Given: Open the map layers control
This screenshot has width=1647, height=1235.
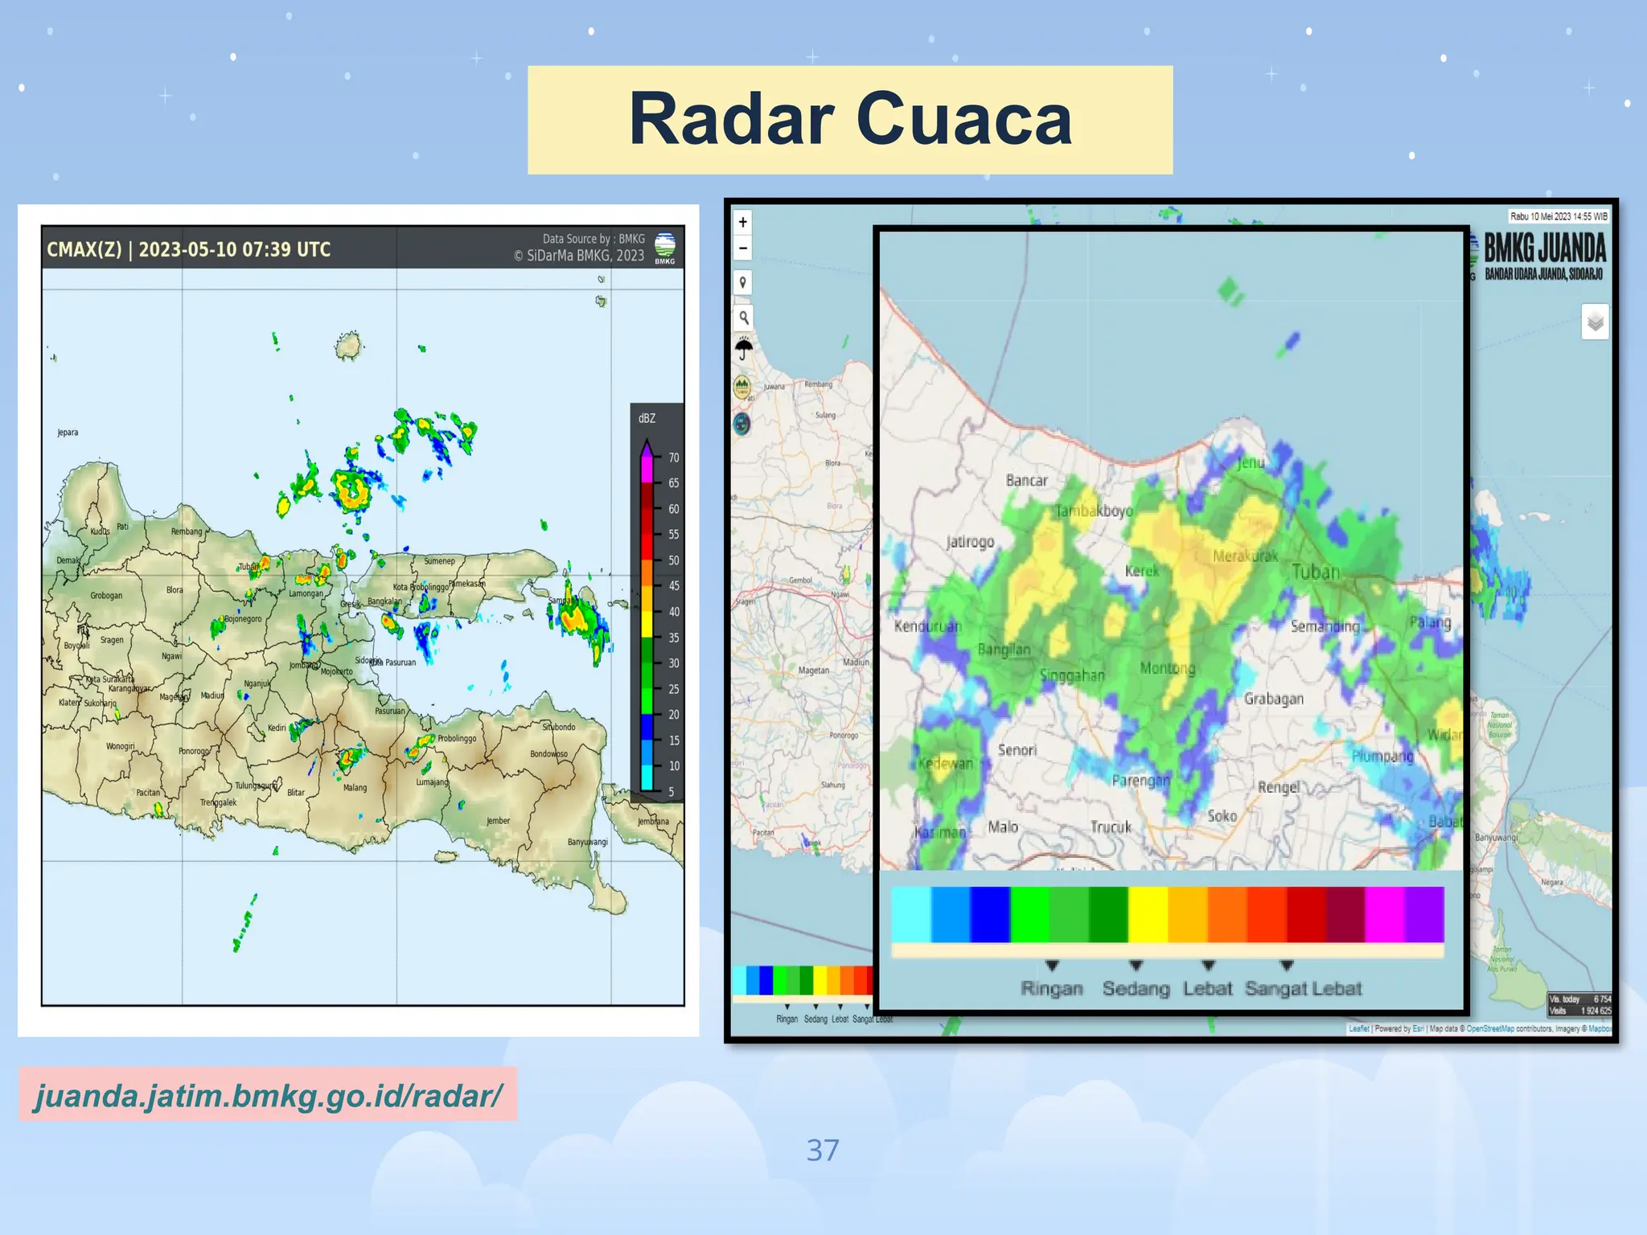Looking at the screenshot, I should pyautogui.click(x=1596, y=322).
